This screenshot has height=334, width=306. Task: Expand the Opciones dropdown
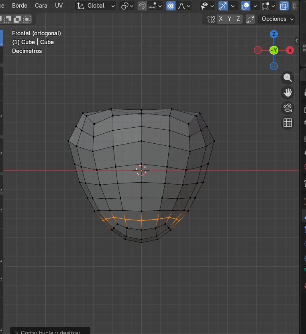(277, 19)
